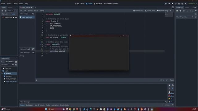Open the Import tab
Viewport: 198px width, 111px height.
[x=10, y=7]
